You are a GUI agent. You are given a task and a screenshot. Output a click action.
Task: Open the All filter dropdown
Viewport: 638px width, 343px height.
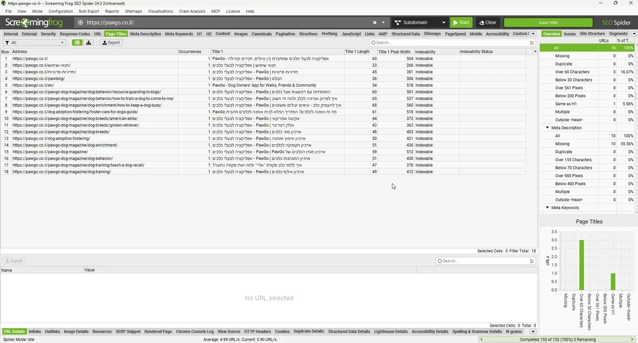(35, 42)
